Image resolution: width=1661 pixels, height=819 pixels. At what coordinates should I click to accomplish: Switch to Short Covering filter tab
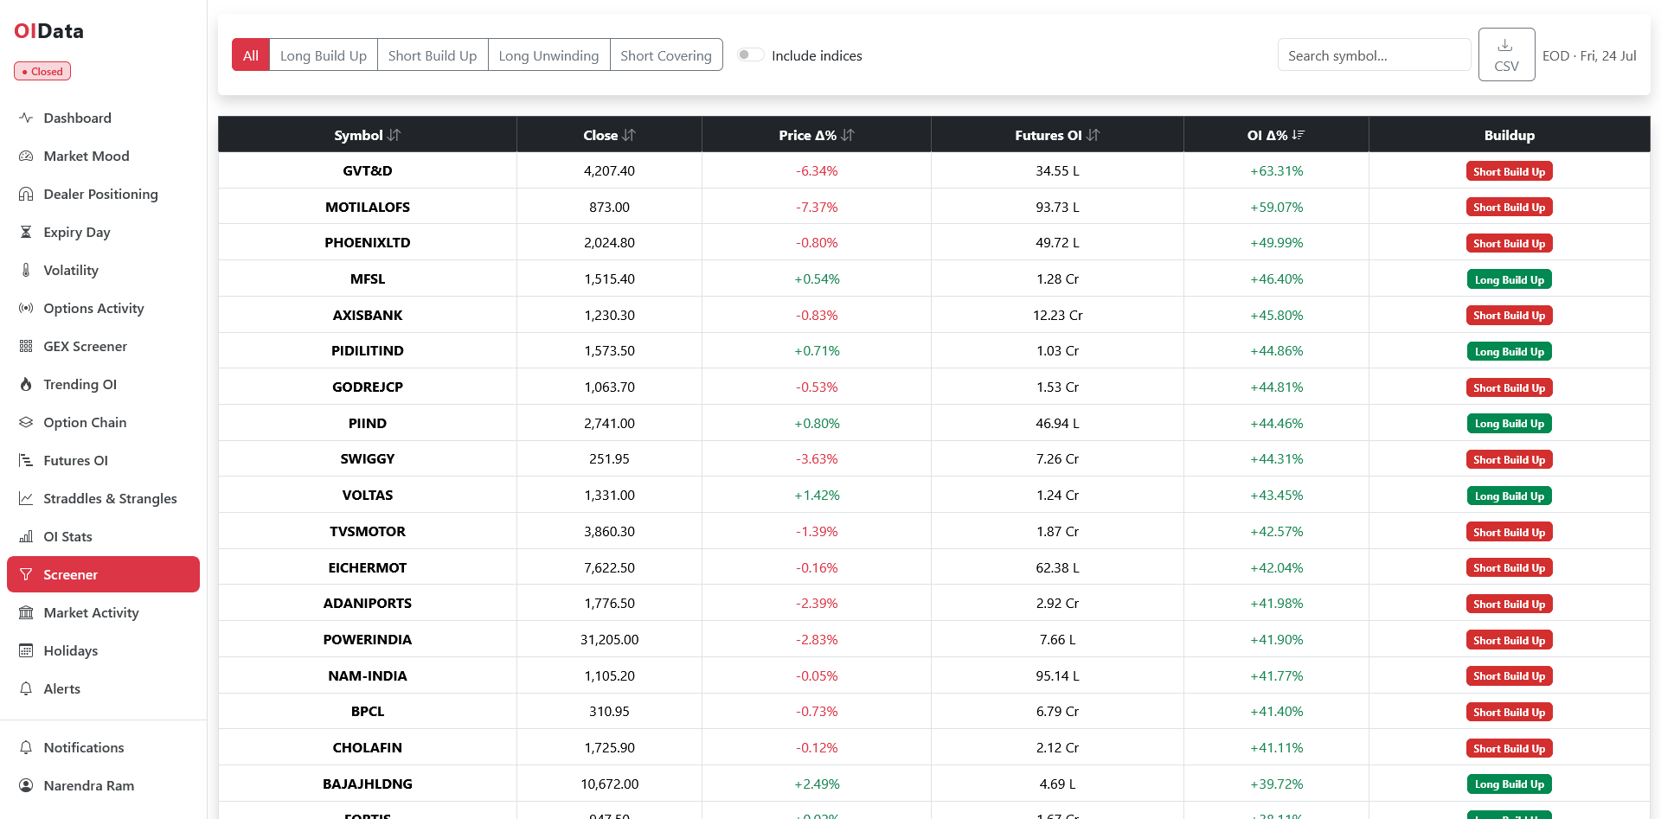[x=666, y=54]
